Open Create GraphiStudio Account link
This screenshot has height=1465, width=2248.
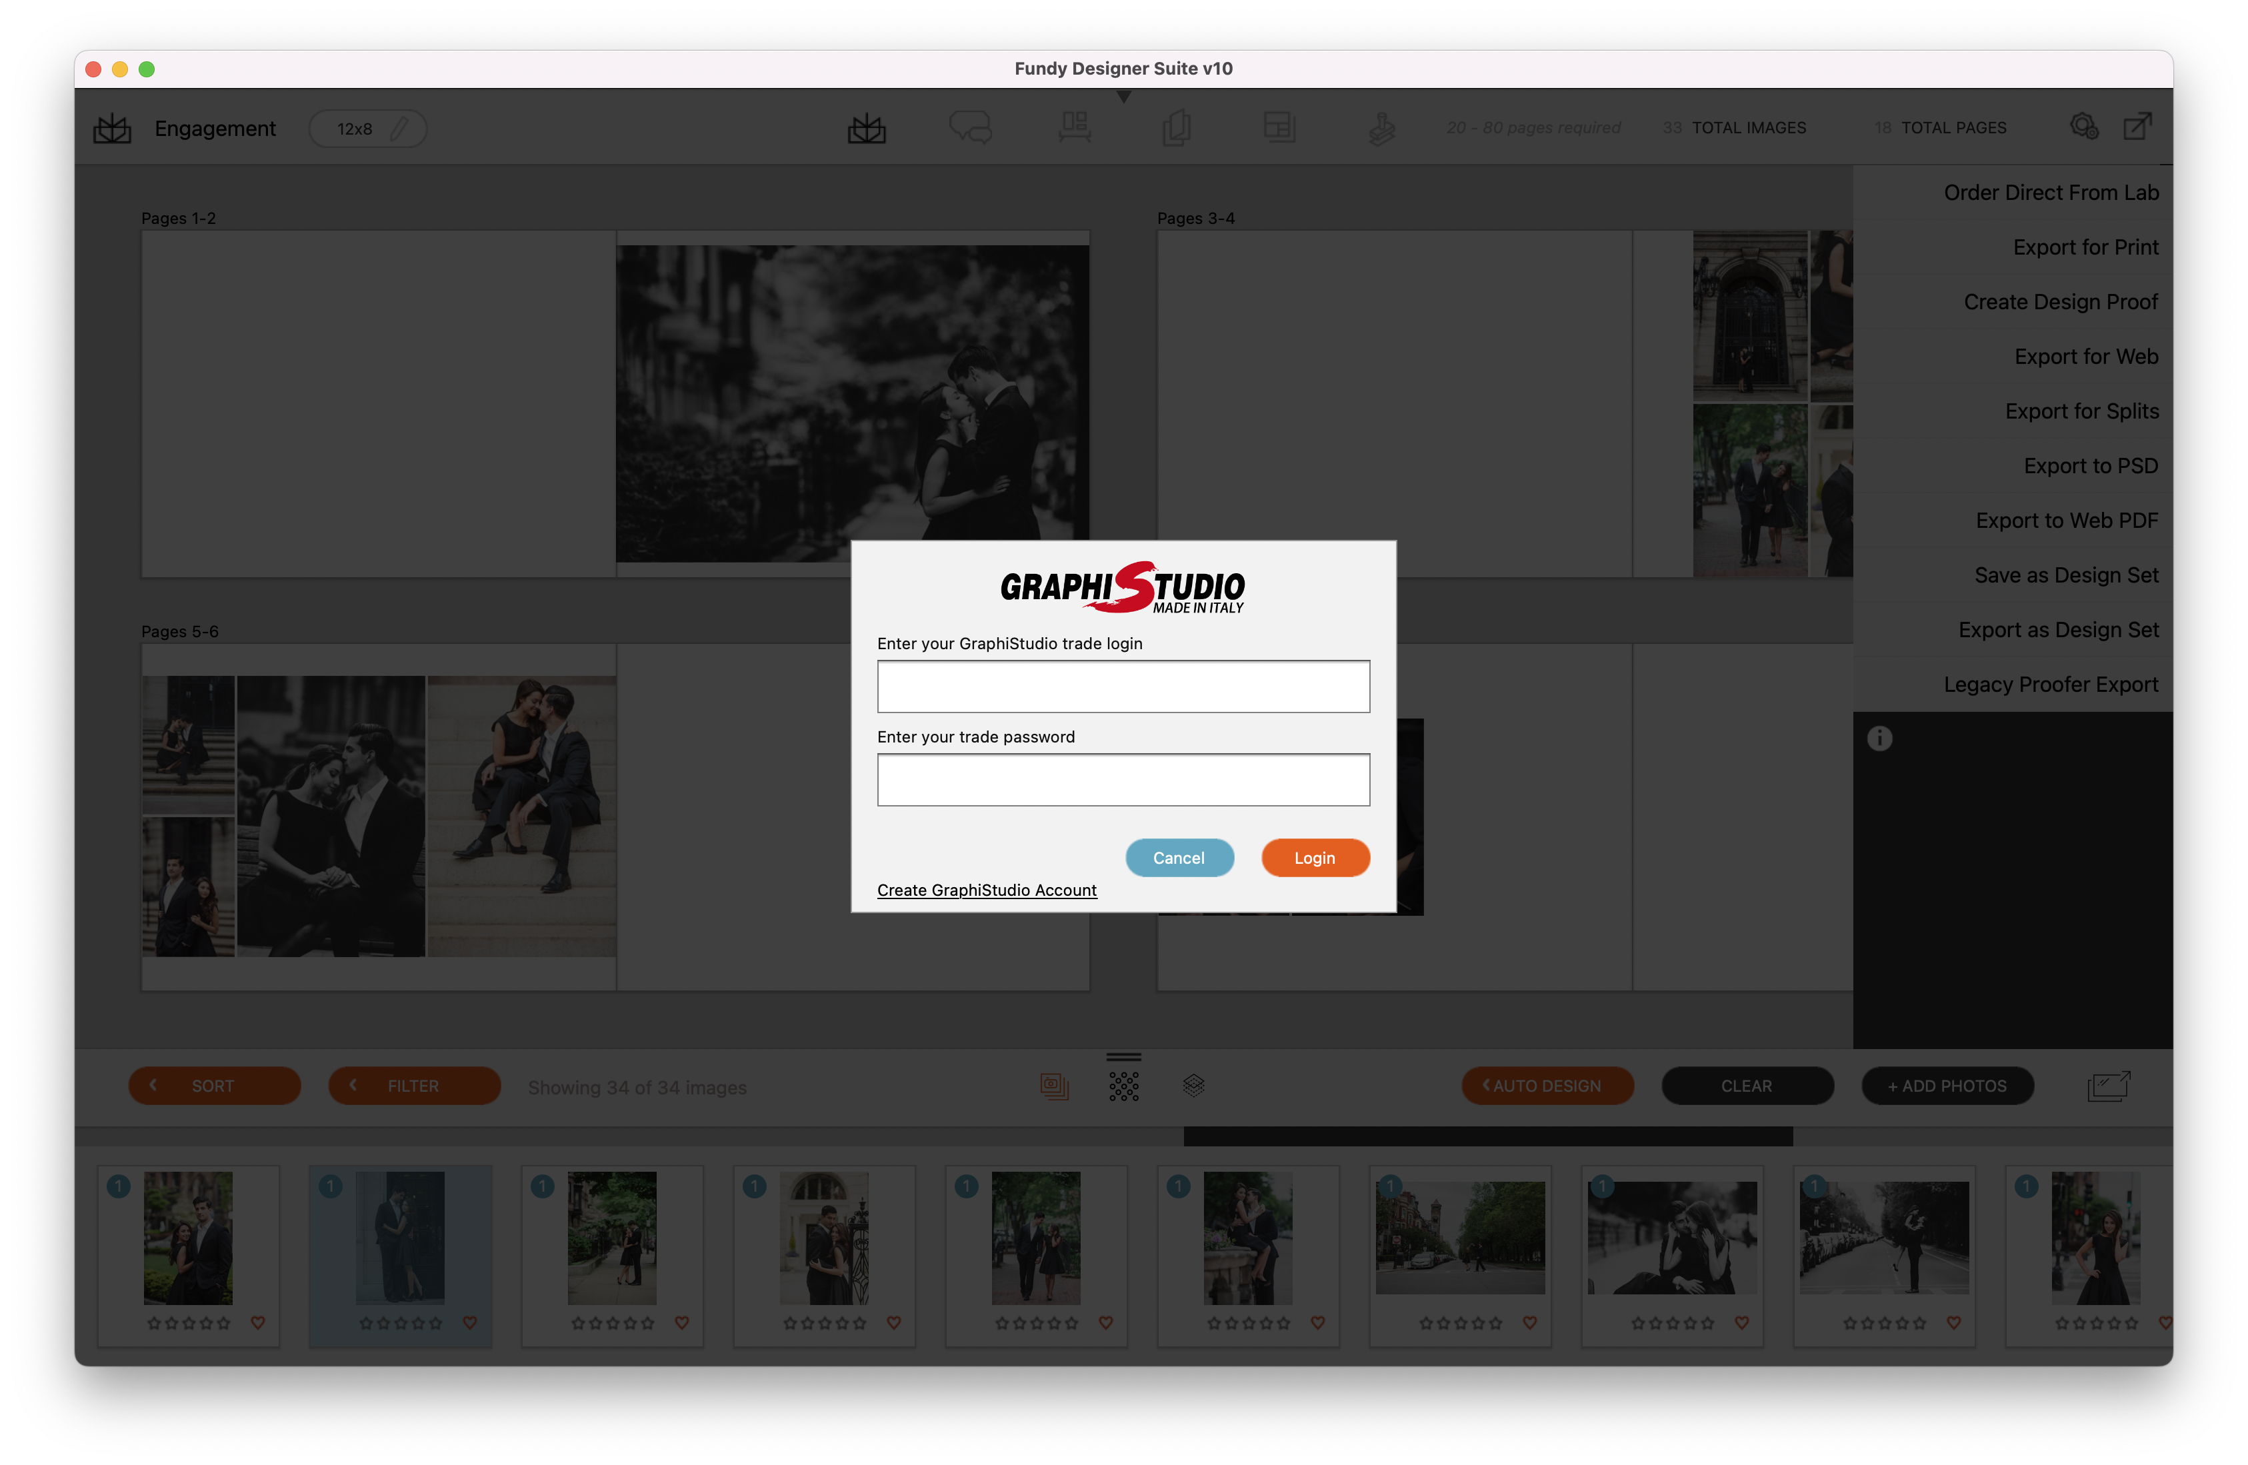click(x=986, y=890)
